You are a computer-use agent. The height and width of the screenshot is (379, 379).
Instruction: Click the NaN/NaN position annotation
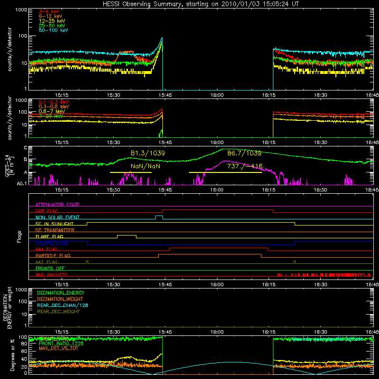coord(145,166)
